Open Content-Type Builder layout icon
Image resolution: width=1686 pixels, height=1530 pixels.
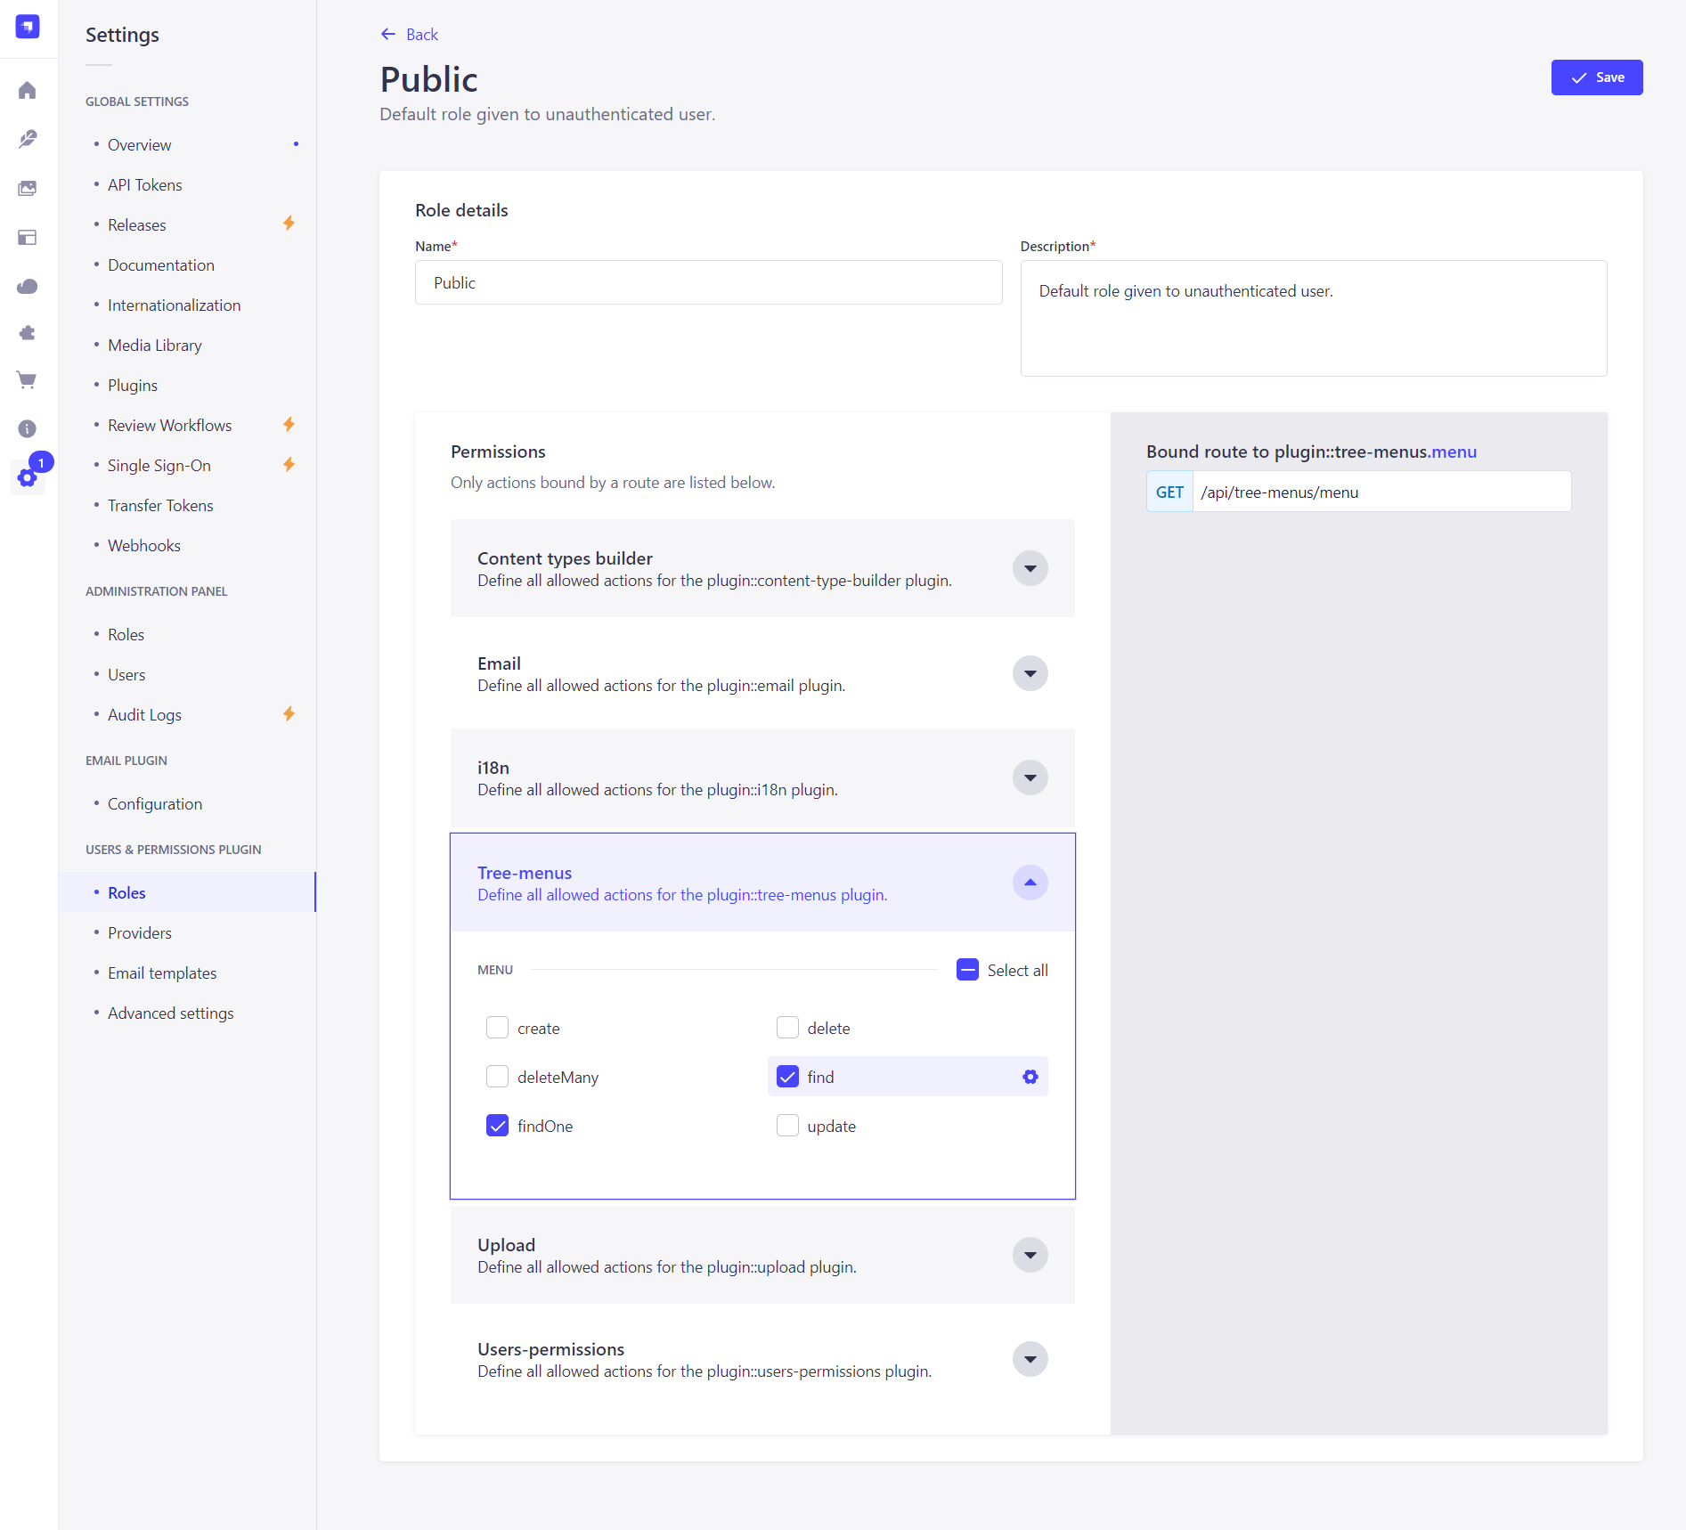(x=28, y=238)
